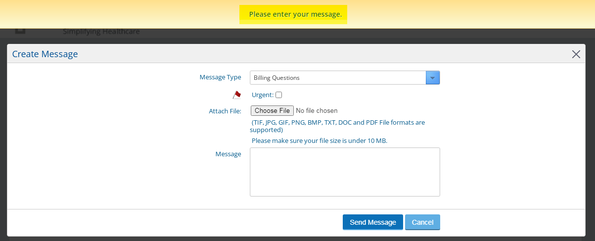
Task: Click the Attach File label
Action: pyautogui.click(x=225, y=111)
